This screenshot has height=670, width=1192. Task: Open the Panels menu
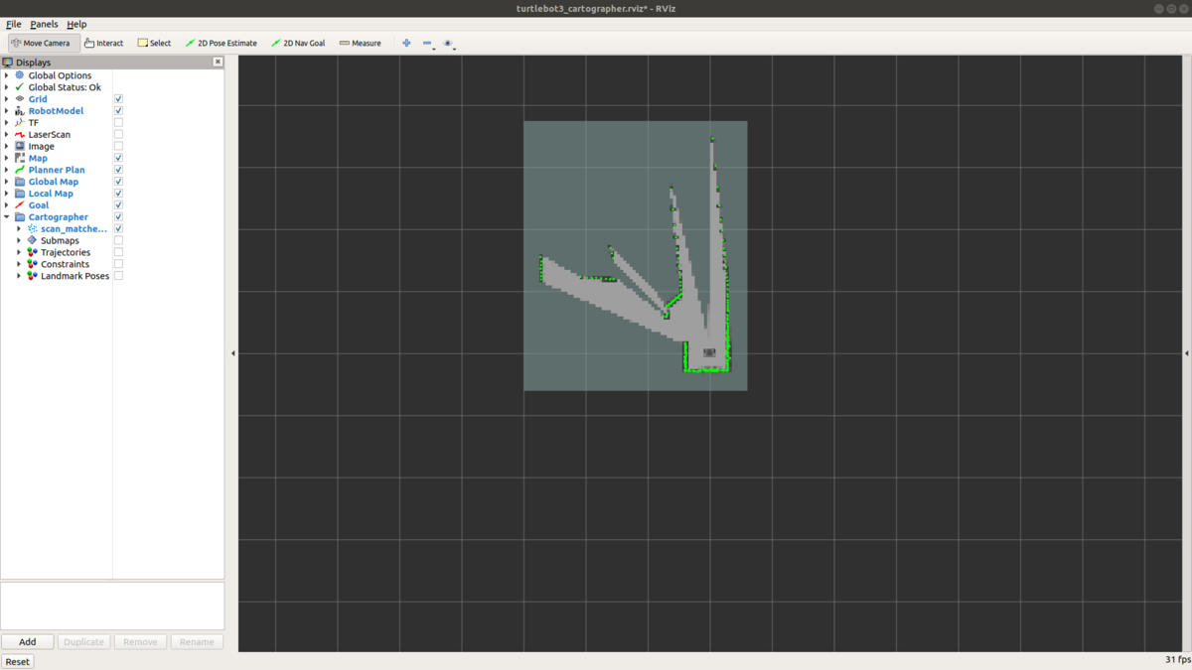pyautogui.click(x=44, y=24)
